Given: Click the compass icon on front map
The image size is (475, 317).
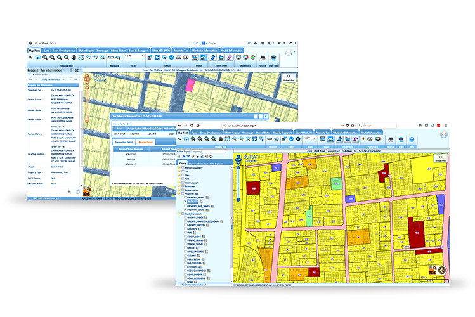Looking at the screenshot, I should pyautogui.click(x=442, y=270).
